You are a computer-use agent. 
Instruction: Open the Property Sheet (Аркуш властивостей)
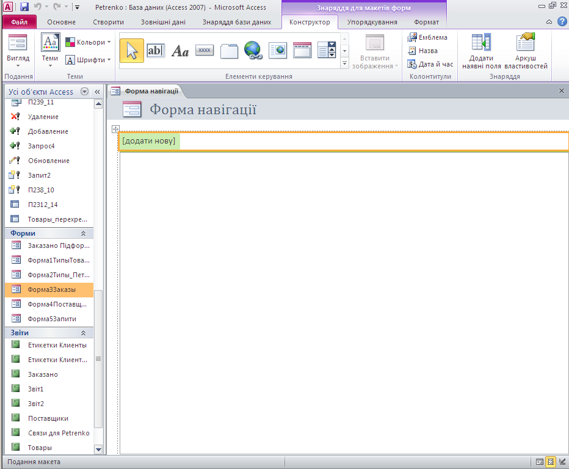[x=526, y=52]
